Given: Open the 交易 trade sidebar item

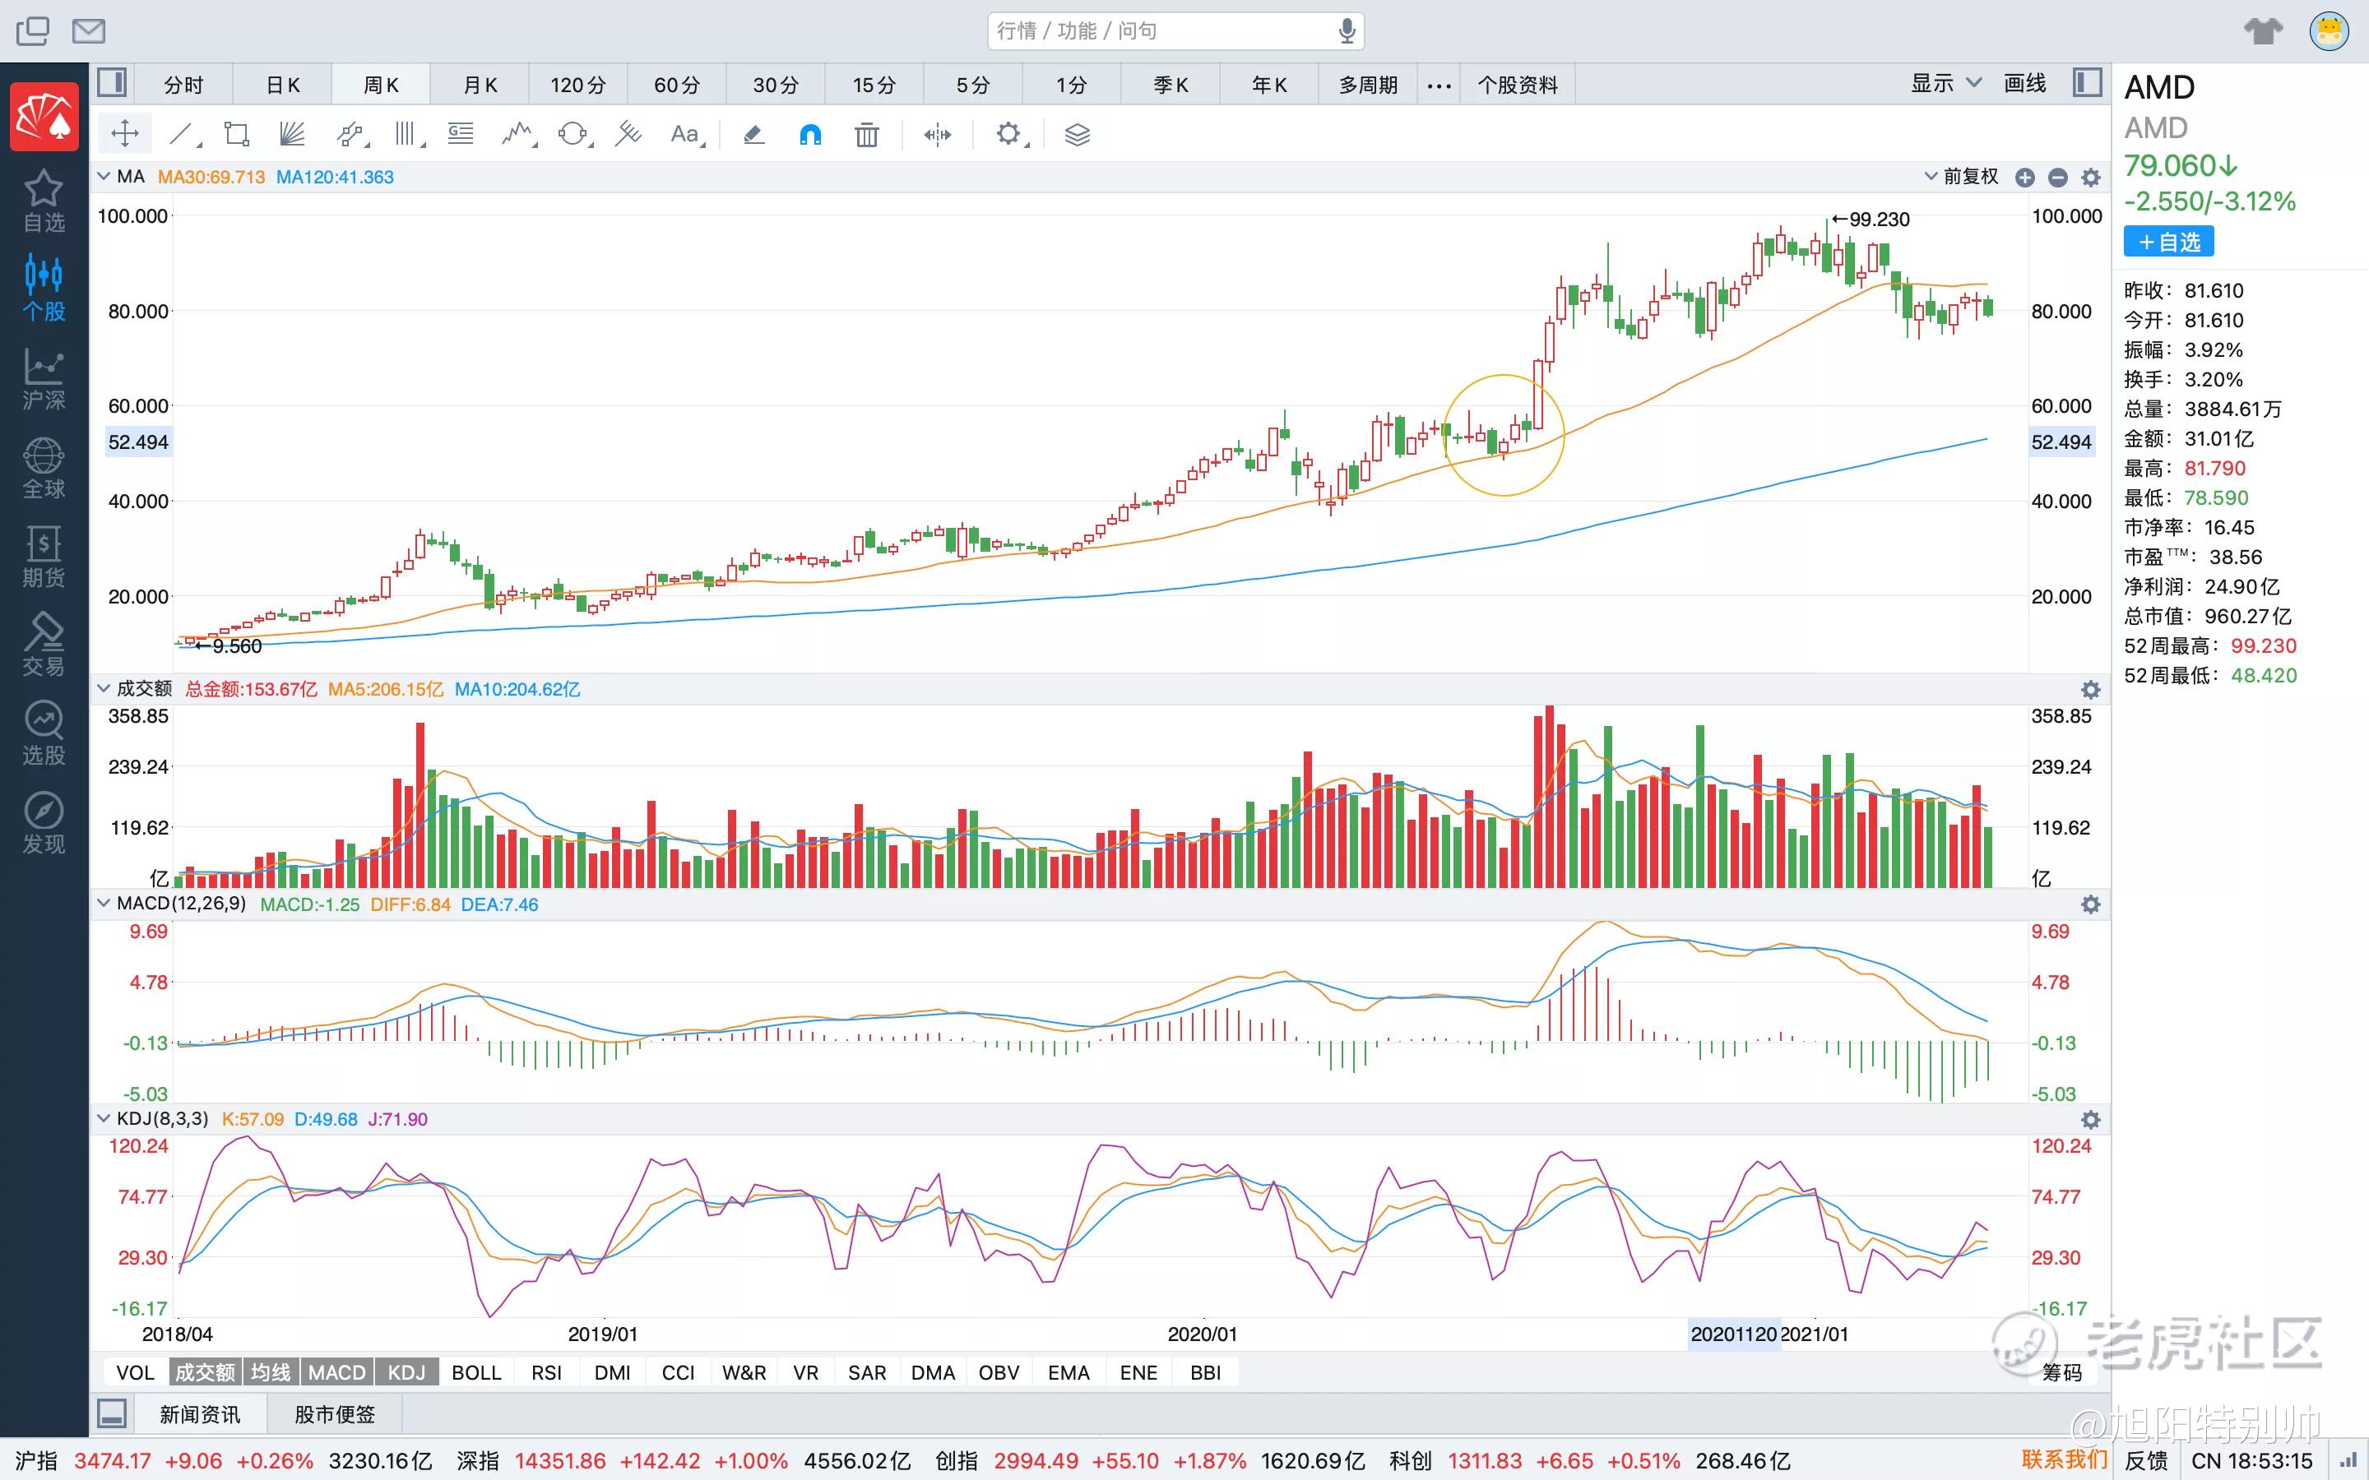Looking at the screenshot, I should [x=44, y=645].
